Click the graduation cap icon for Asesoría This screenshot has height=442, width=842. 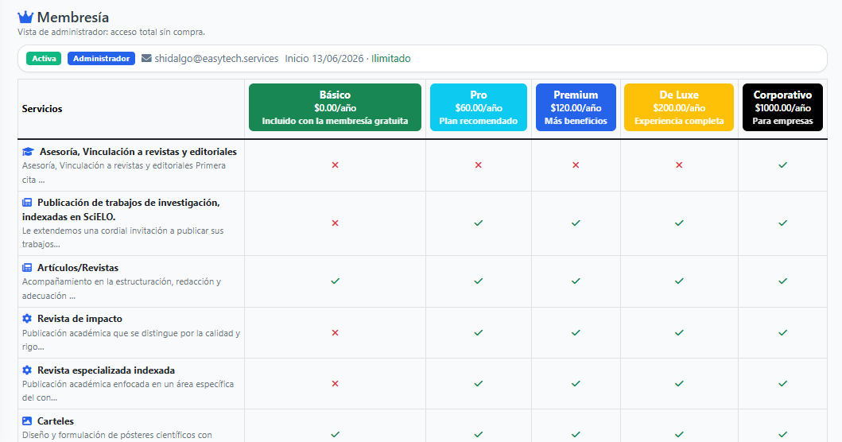28,152
